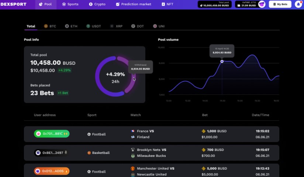Open user address 0x701...881C badge
304x177 pixels.
coord(52,134)
